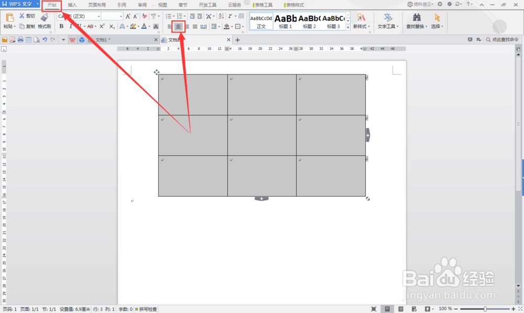The width and height of the screenshot is (524, 313).
Task: Click the distributed alignment icon
Action: (x=203, y=26)
